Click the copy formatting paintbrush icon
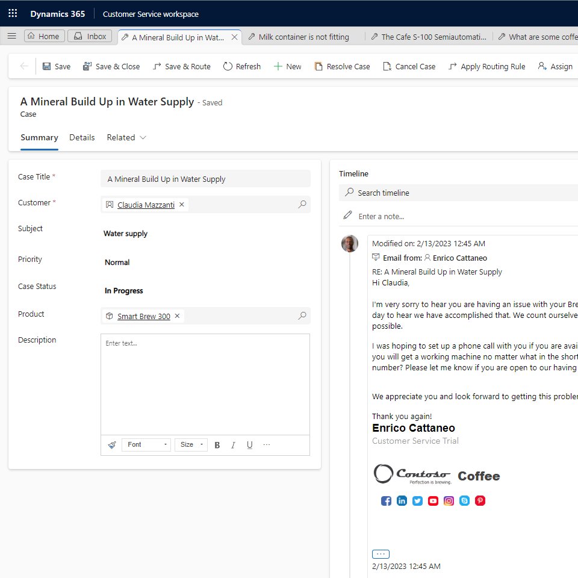This screenshot has width=578, height=578. tap(112, 445)
